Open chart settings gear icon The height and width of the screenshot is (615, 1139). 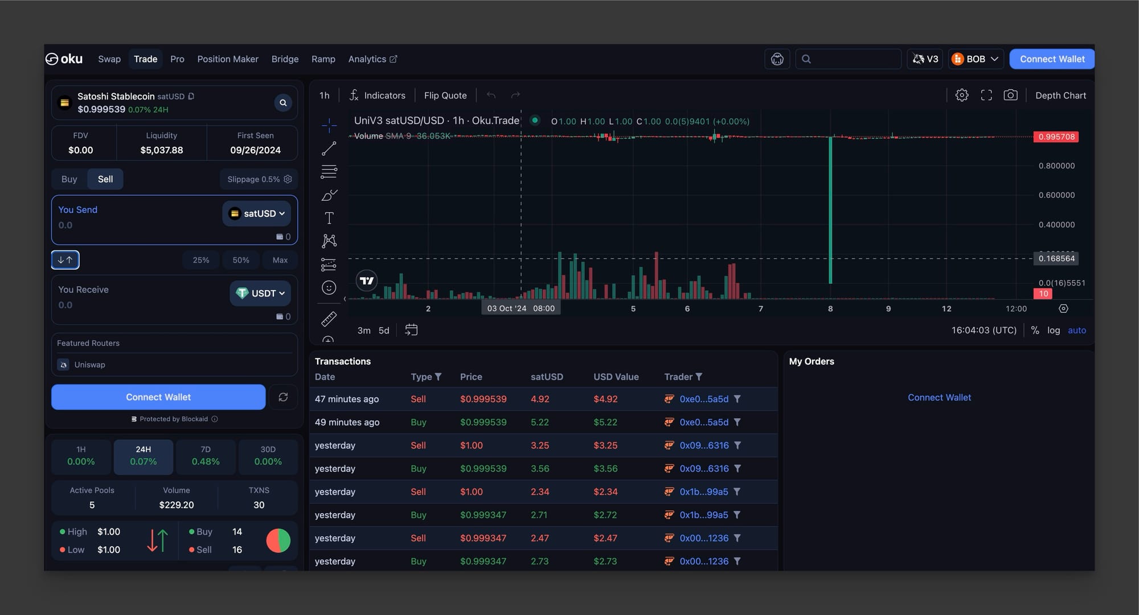tap(962, 95)
